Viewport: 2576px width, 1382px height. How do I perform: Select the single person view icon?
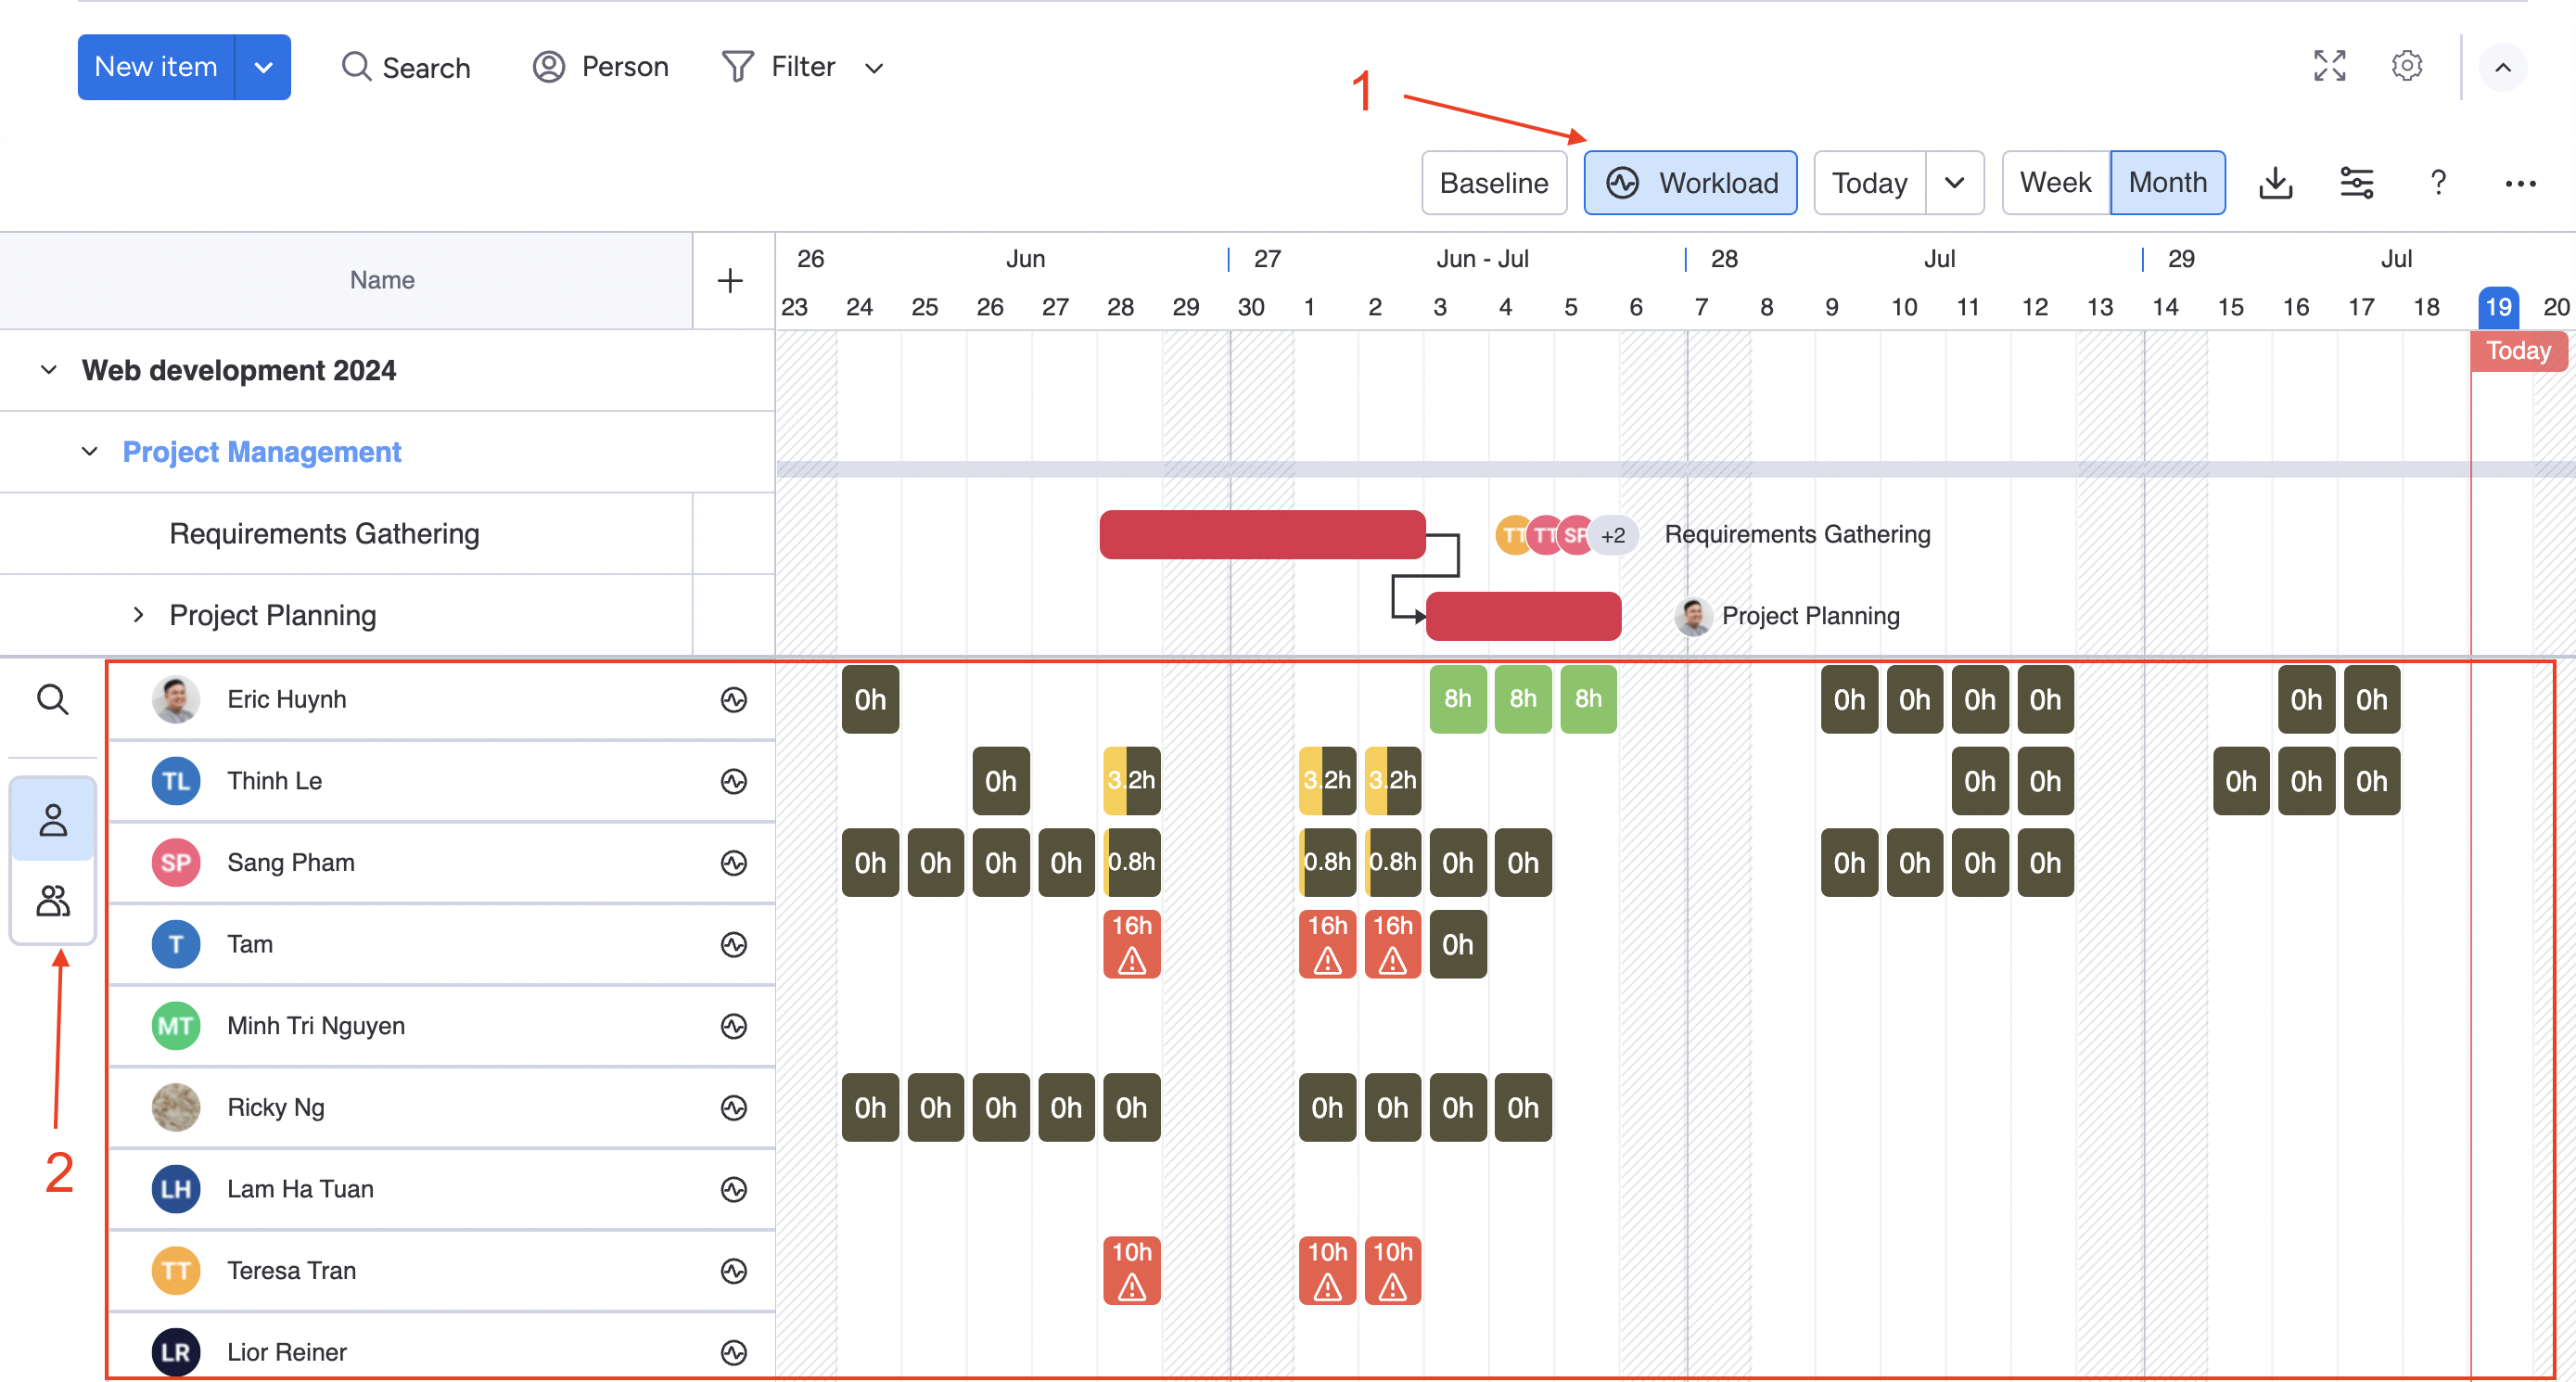pyautogui.click(x=52, y=820)
